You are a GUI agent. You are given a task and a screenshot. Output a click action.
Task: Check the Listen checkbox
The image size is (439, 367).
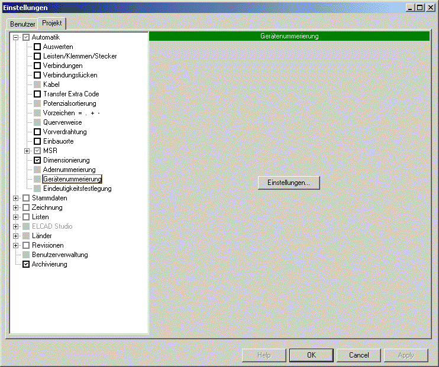pos(26,217)
